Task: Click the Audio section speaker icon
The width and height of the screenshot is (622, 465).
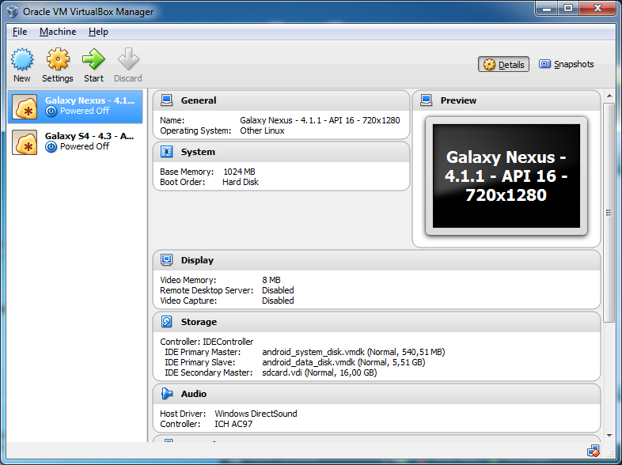Action: (167, 394)
